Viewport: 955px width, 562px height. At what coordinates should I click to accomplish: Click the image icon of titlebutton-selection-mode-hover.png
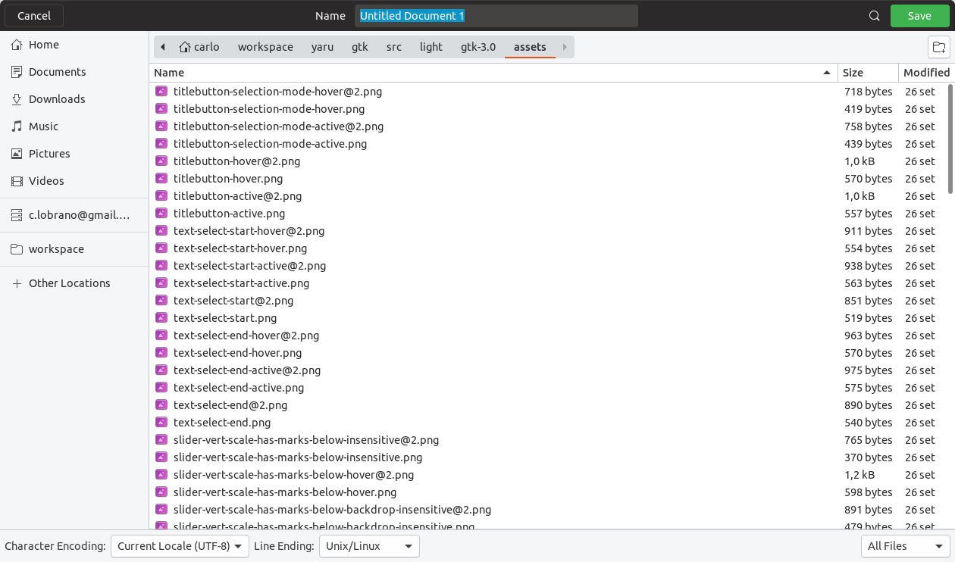pos(161,109)
